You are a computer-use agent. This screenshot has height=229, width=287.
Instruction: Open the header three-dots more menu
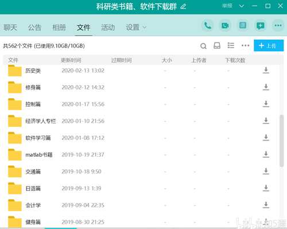click(x=278, y=25)
